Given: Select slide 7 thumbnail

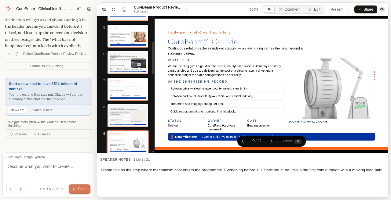Looking at the screenshot, I should pyautogui.click(x=128, y=89).
